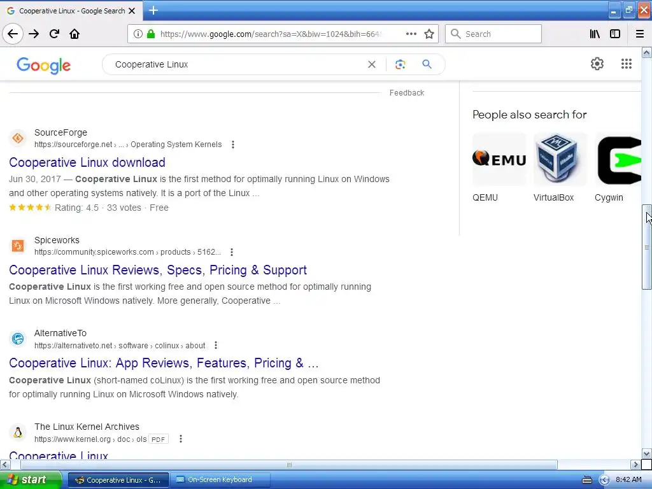Click the 'Rating: 4.5' text
The width and height of the screenshot is (652, 489).
76,208
